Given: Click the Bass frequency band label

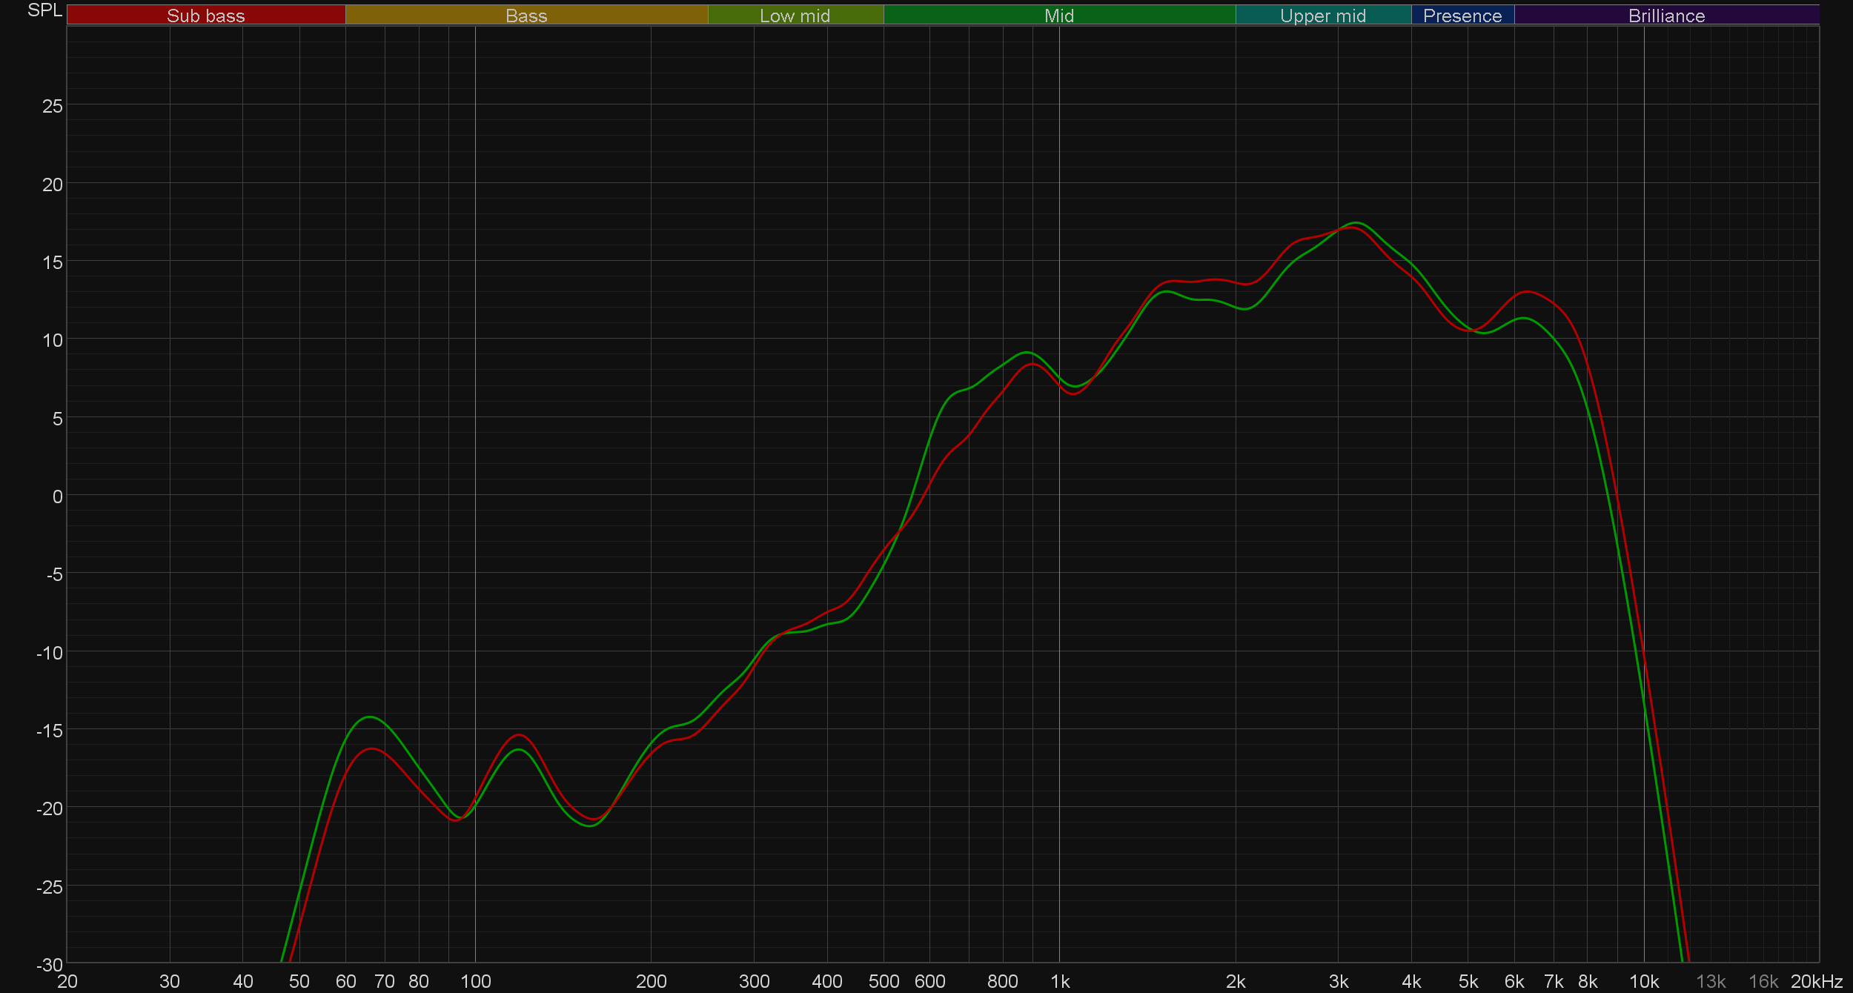Looking at the screenshot, I should (x=526, y=16).
